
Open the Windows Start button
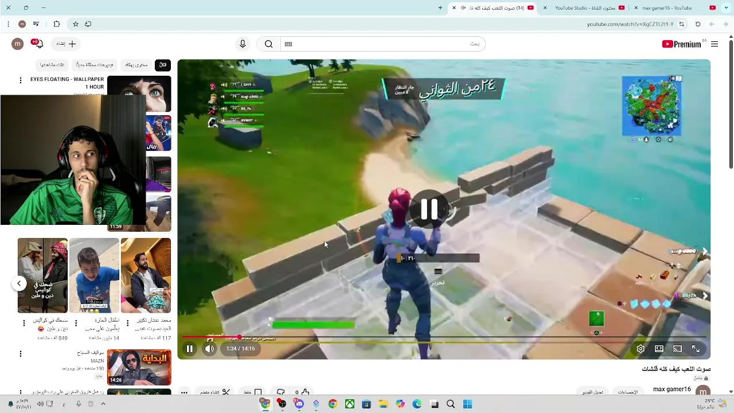coord(467,404)
